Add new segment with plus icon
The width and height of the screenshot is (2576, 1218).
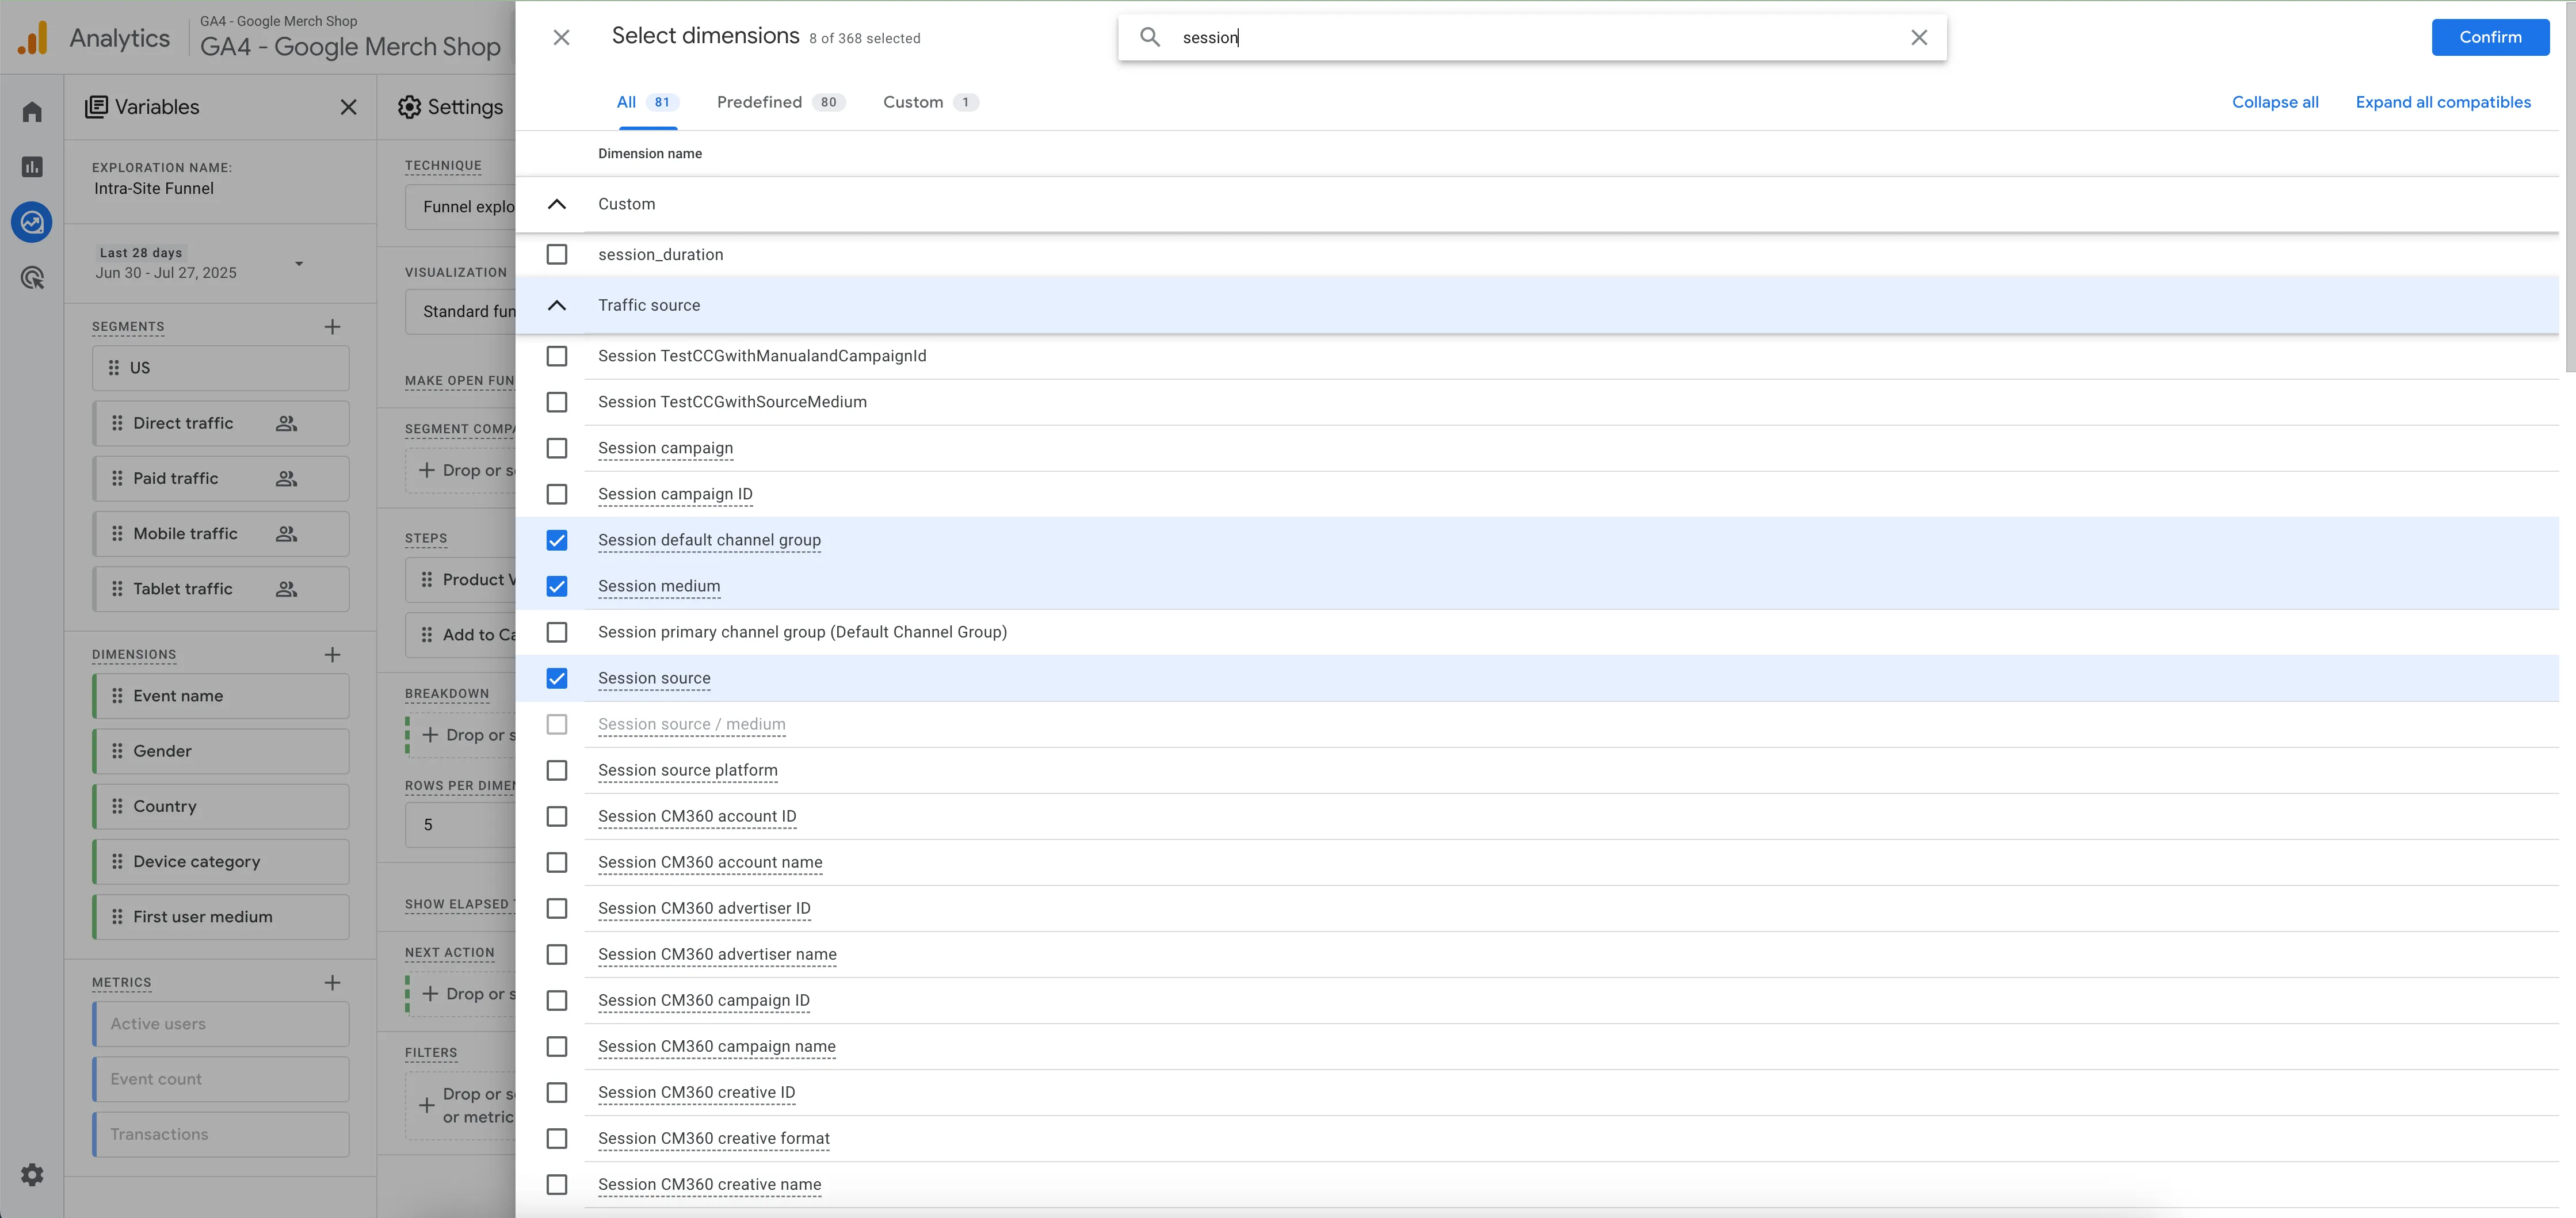(333, 327)
